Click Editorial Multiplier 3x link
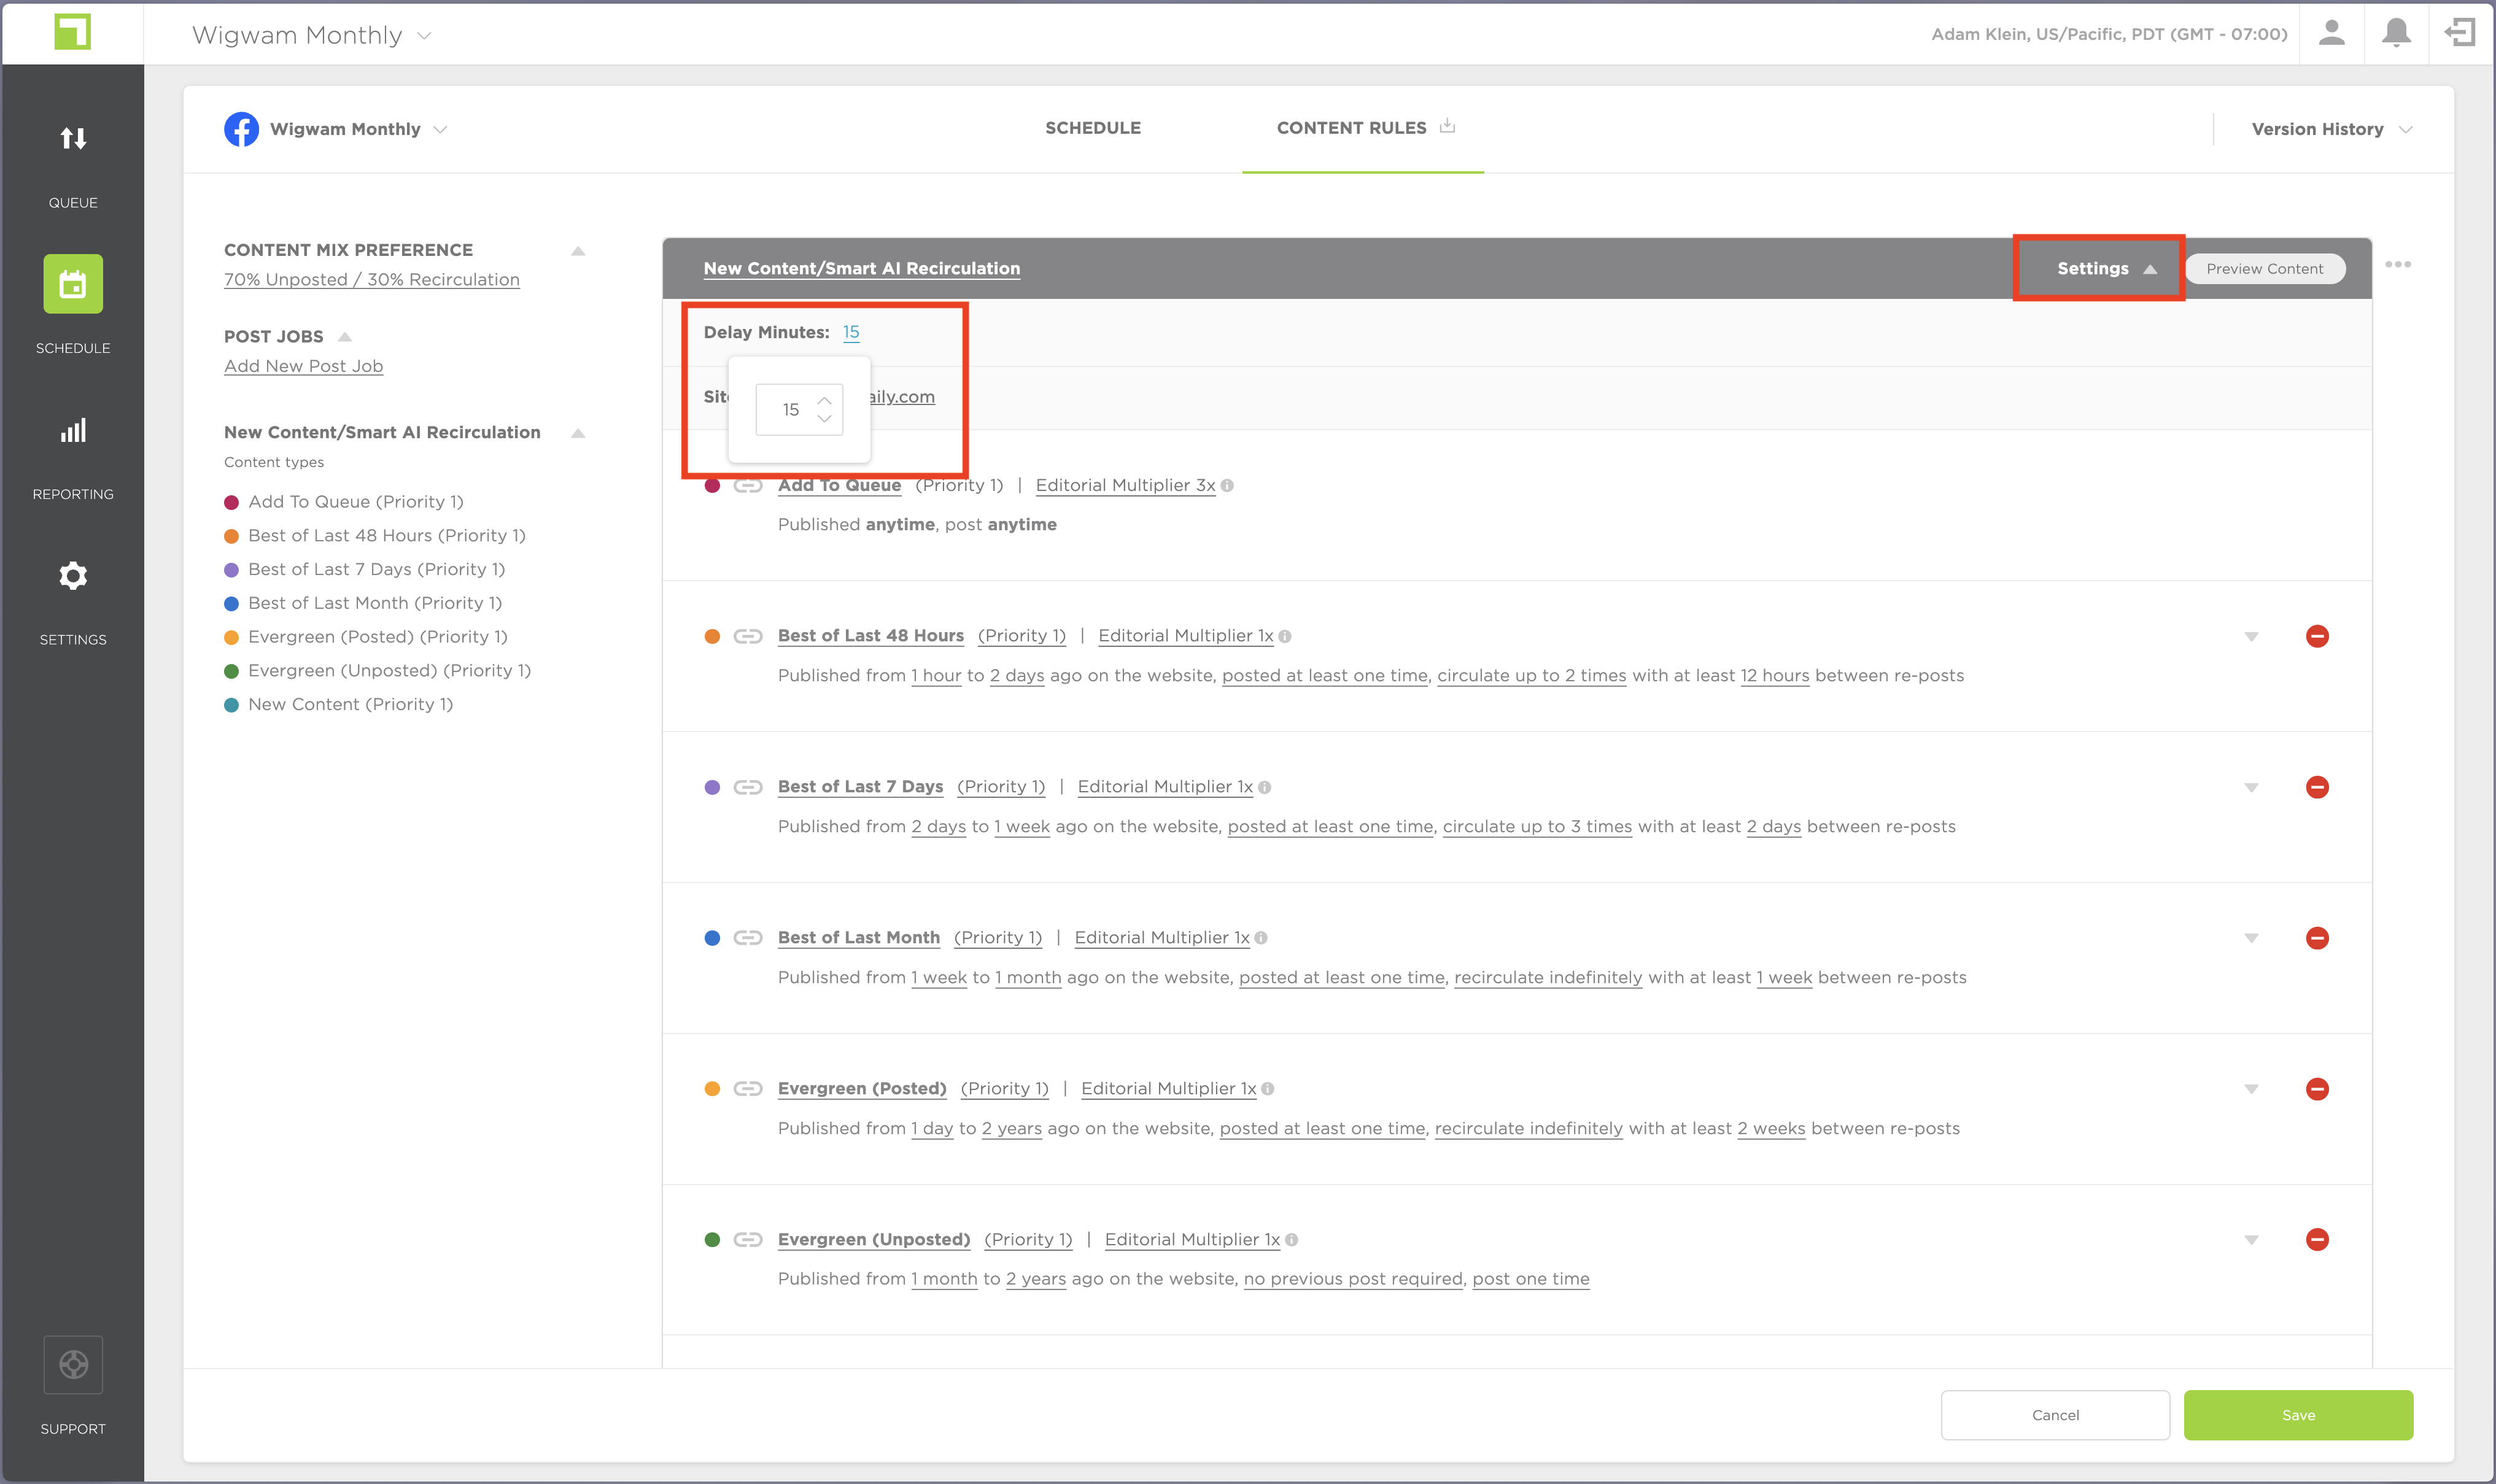Screen dimensions: 2496x1484 [1125, 485]
